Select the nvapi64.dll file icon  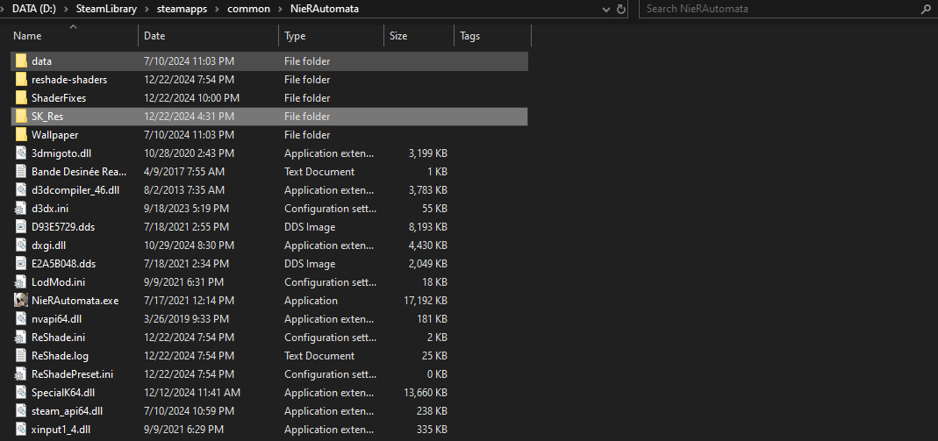22,319
